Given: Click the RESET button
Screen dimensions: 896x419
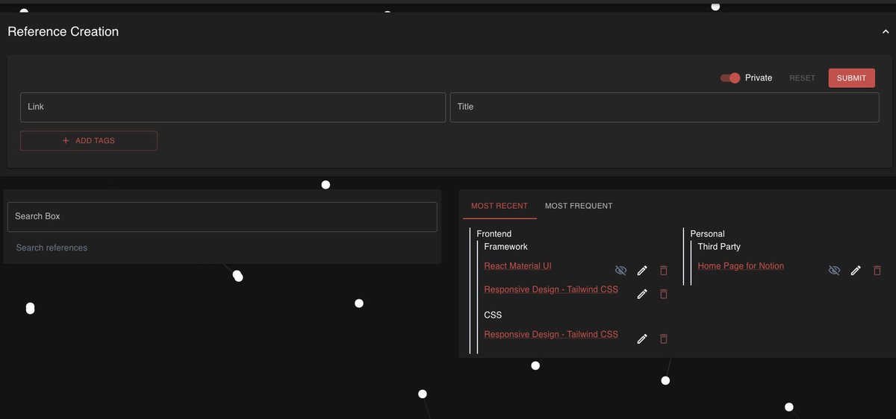Looking at the screenshot, I should (x=803, y=78).
